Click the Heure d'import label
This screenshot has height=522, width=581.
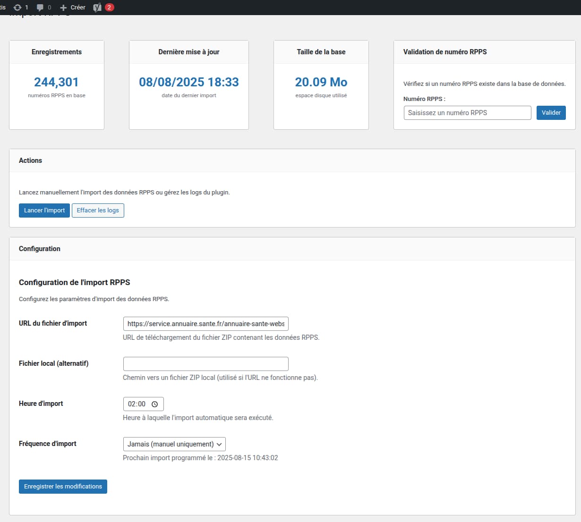[x=41, y=404]
